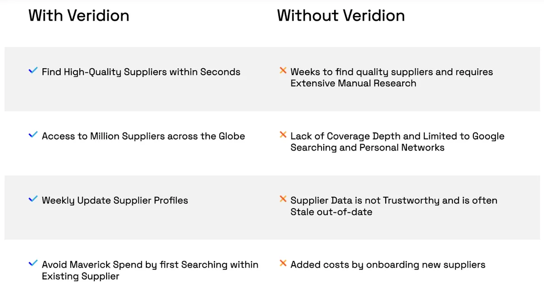Select the Without Veridion heading
Viewport: 544px width, 294px height.
pos(341,15)
